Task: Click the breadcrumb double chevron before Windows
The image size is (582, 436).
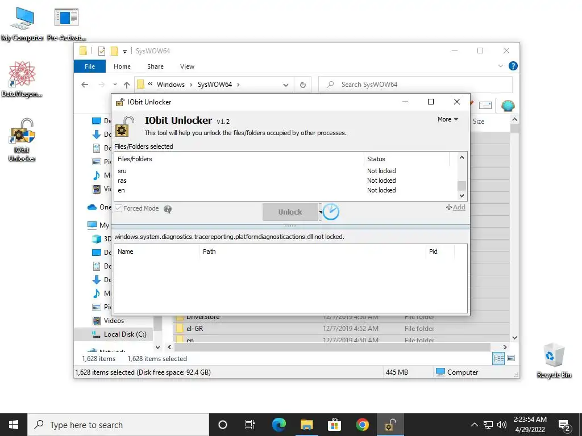Action: (150, 84)
